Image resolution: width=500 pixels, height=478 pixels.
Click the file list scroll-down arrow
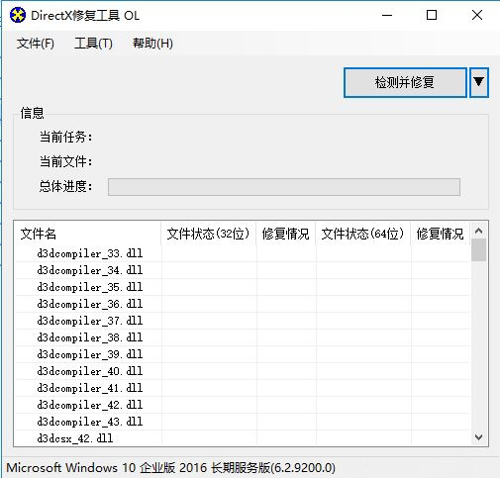point(478,437)
